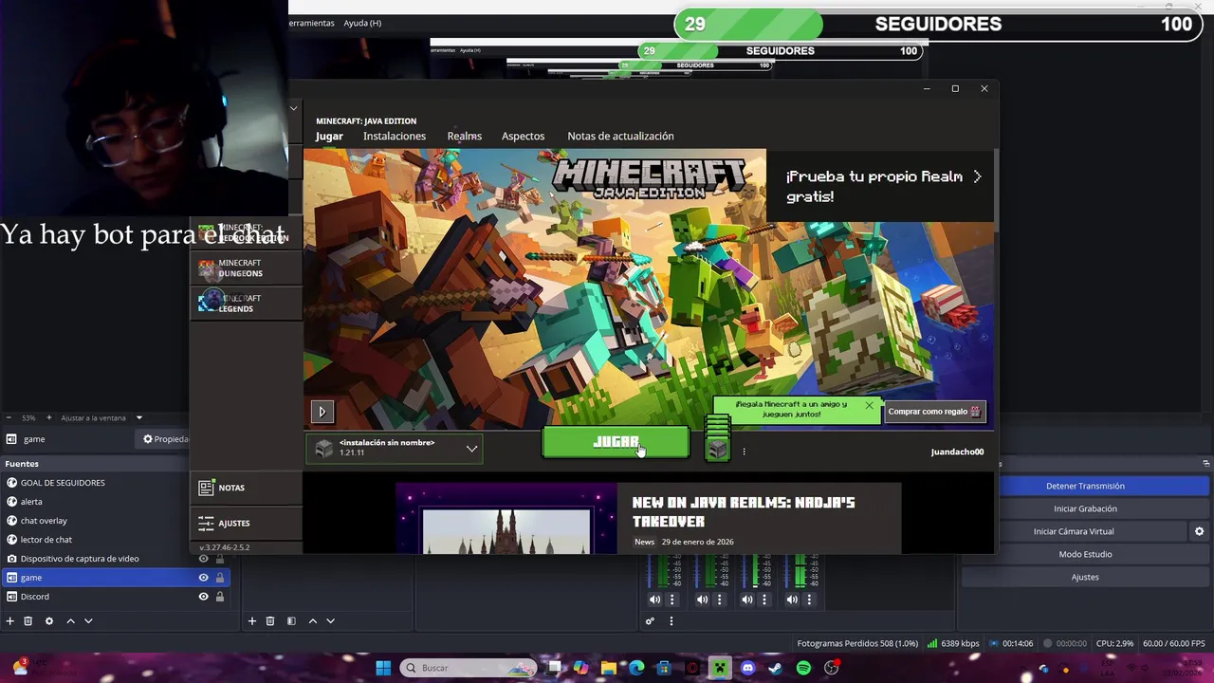Switch to the Realms tab
The height and width of the screenshot is (683, 1214).
pyautogui.click(x=465, y=136)
